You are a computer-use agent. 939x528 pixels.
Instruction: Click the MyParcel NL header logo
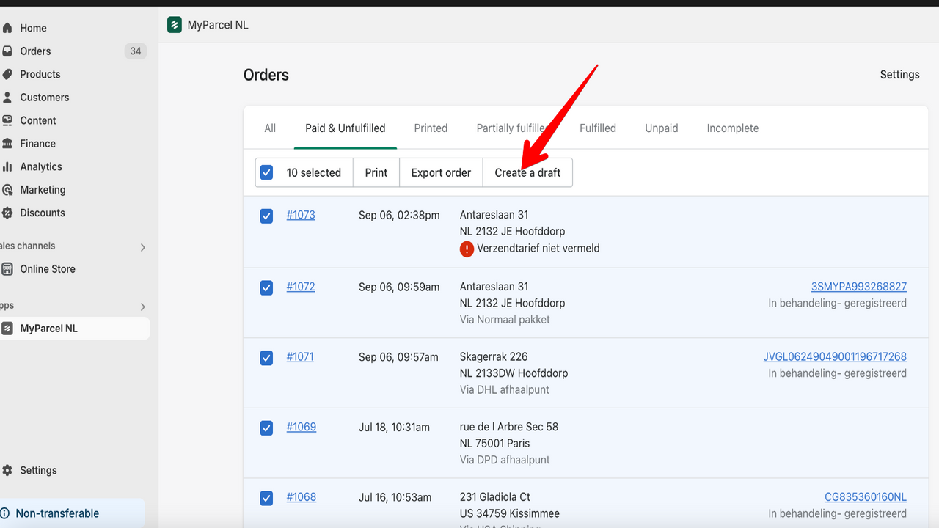tap(175, 25)
